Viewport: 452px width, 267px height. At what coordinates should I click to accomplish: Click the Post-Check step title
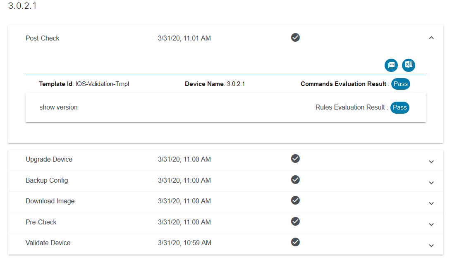[x=43, y=38]
